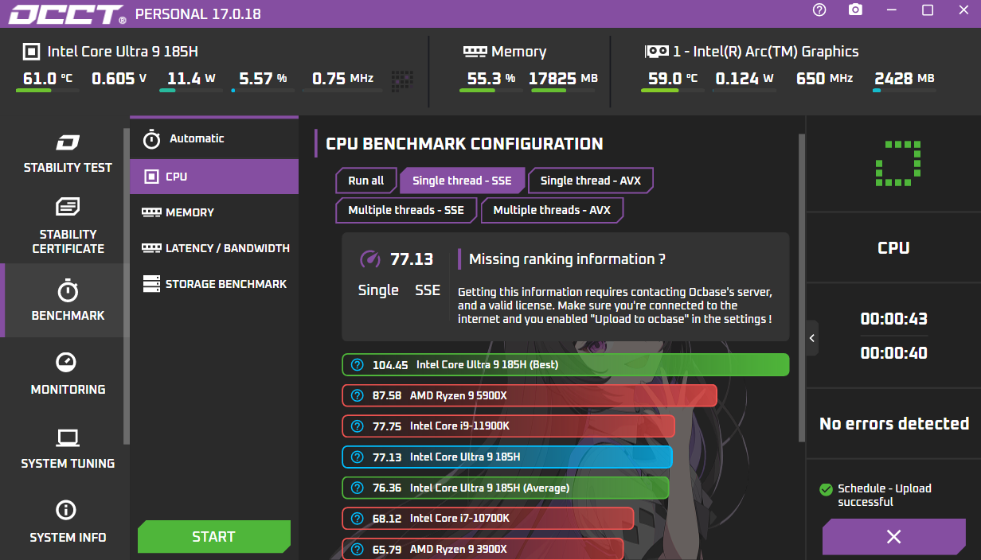The image size is (981, 560).
Task: Open the Stability Certificate section
Action: click(x=68, y=226)
